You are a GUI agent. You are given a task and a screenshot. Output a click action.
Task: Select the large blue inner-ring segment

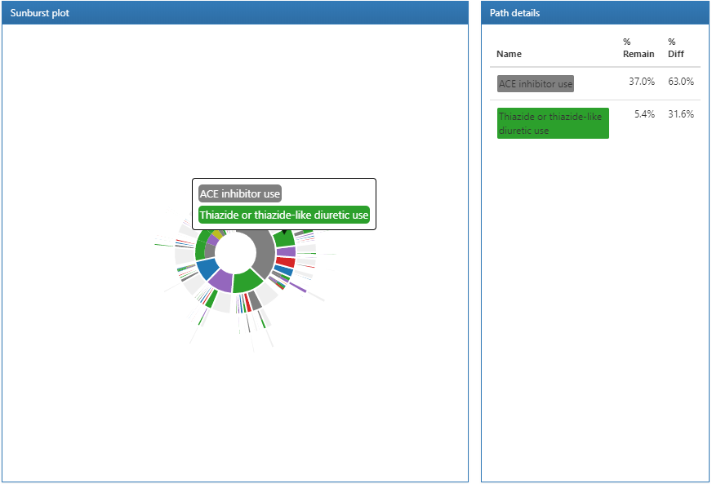pyautogui.click(x=207, y=269)
